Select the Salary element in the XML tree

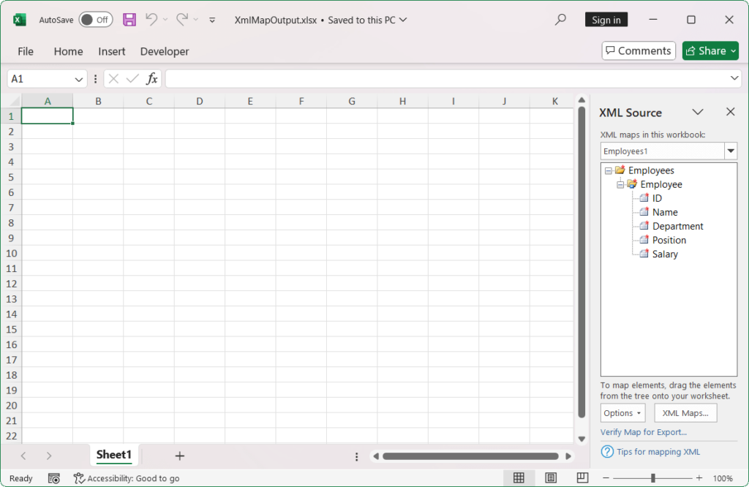[x=664, y=254]
